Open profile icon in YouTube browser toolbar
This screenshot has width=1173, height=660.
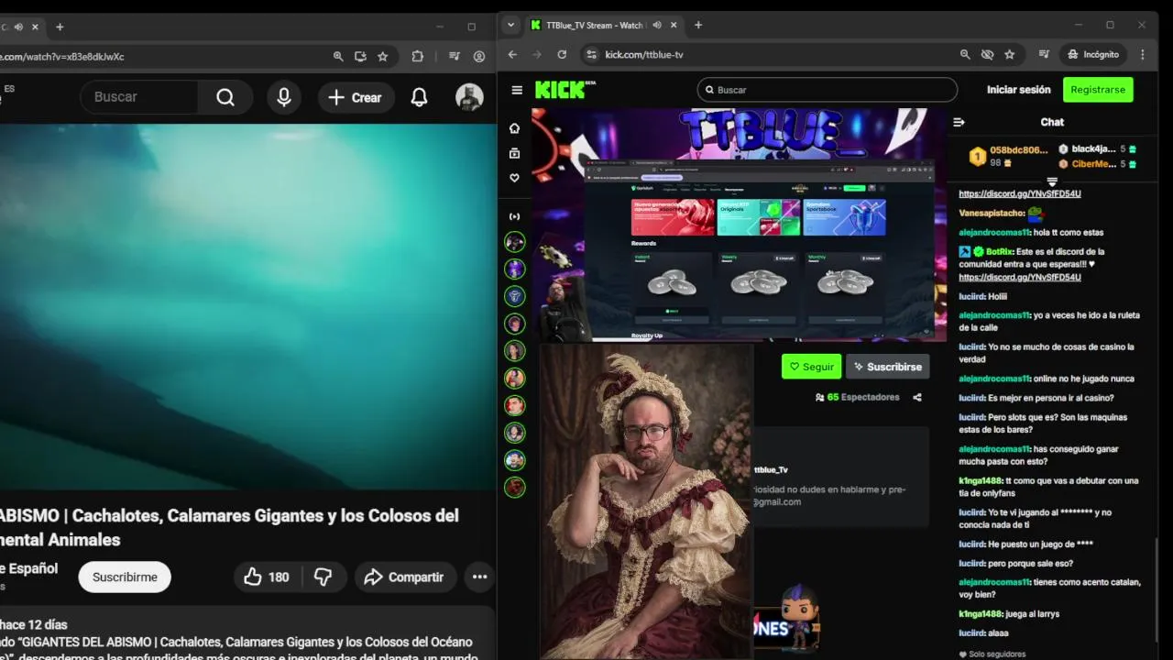(x=479, y=56)
